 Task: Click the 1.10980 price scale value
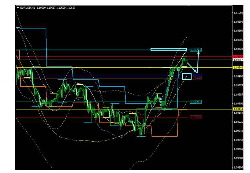point(238,22)
